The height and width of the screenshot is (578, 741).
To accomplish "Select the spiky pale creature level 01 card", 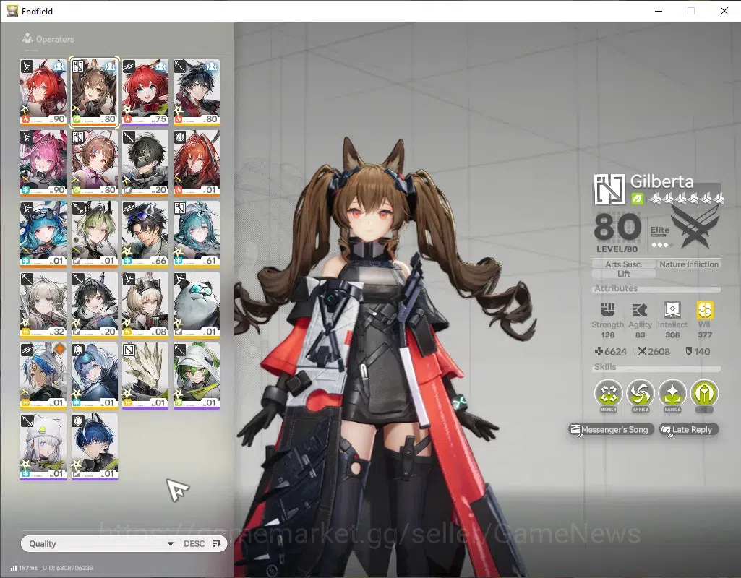I will [x=145, y=376].
